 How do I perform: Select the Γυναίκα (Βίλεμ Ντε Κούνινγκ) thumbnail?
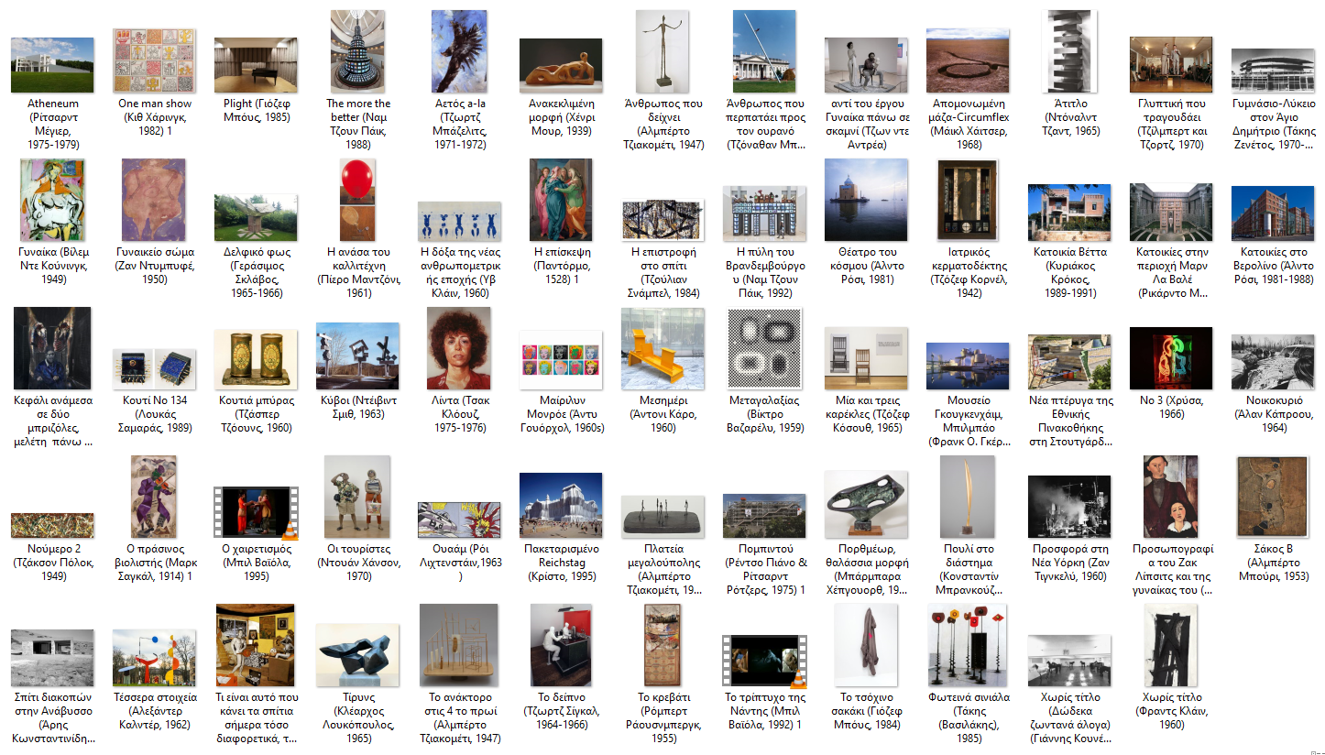[x=52, y=200]
